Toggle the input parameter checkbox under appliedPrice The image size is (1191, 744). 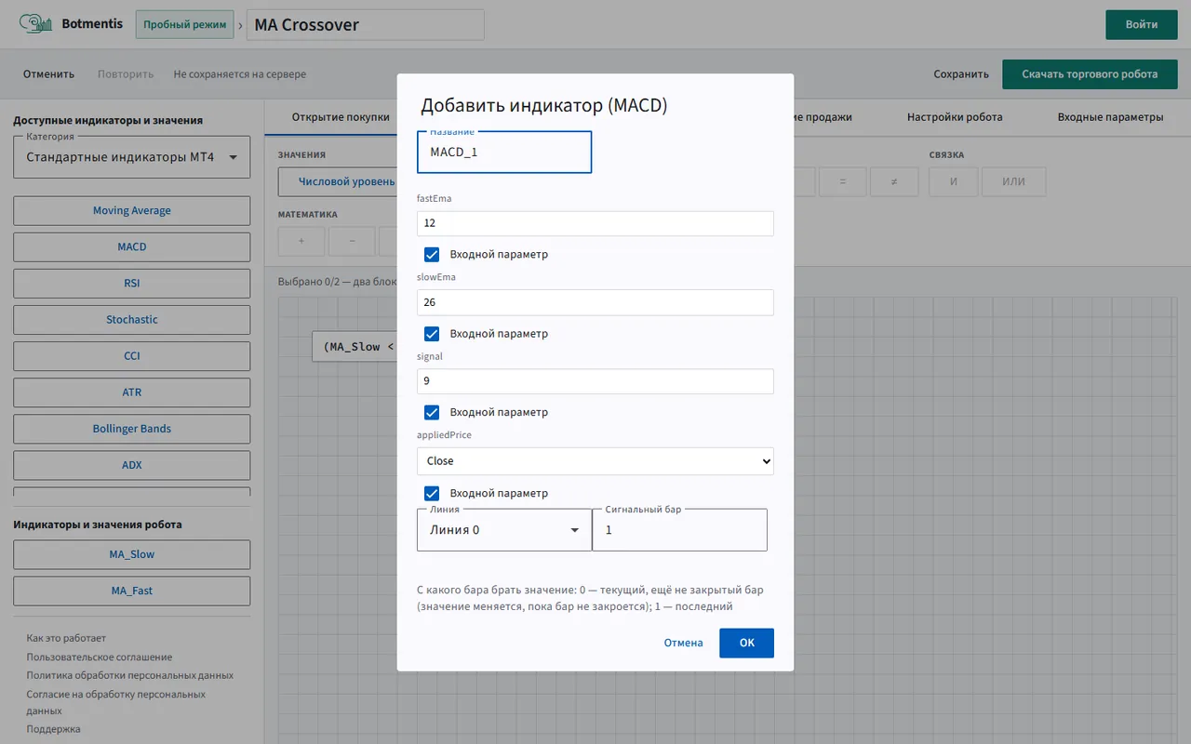(432, 493)
